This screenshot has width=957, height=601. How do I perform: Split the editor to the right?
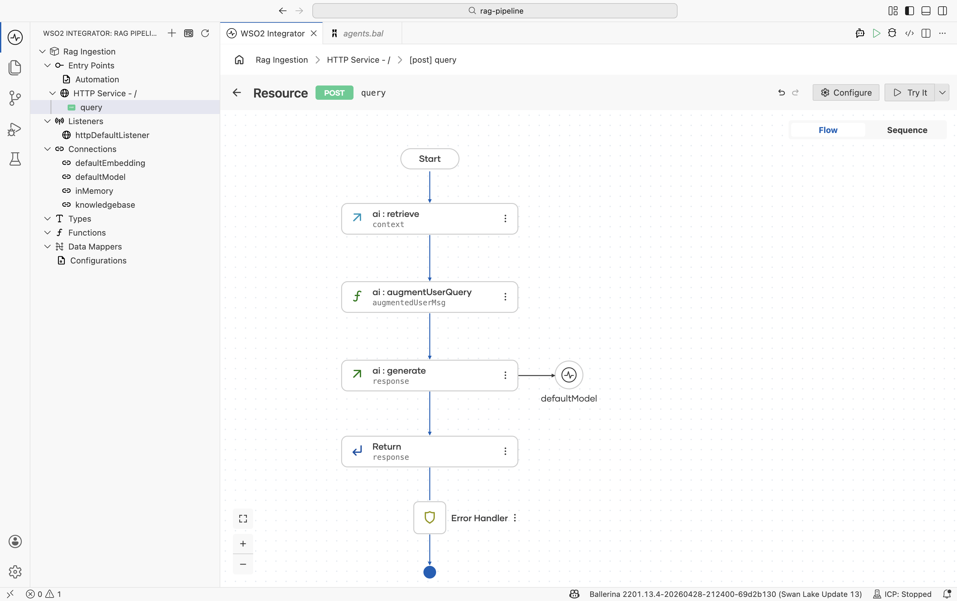coord(926,33)
